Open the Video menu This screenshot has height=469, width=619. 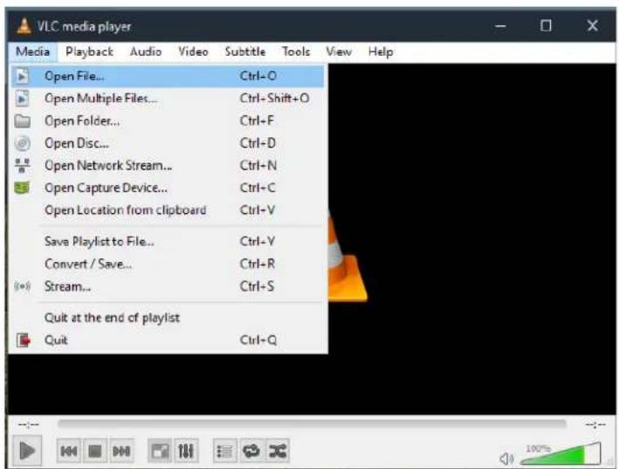pos(193,52)
